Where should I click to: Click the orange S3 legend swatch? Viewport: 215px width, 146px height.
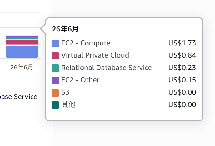[x=55, y=93]
